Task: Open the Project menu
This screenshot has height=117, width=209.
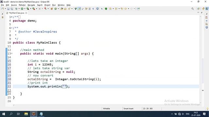Action: tap(47, 5)
